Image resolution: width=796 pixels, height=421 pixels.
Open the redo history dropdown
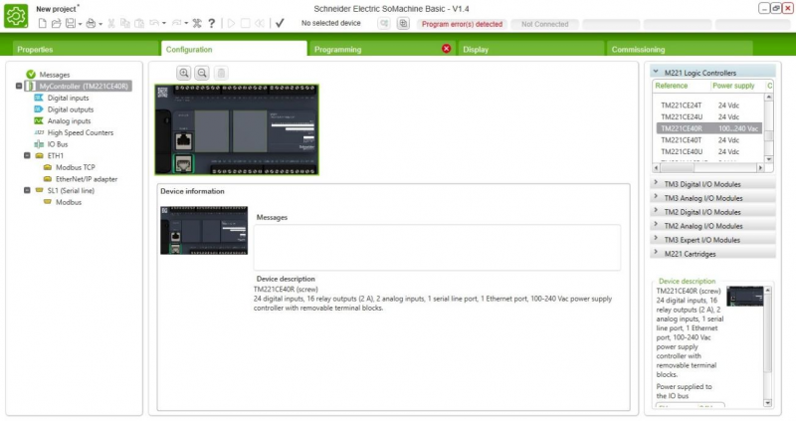tap(186, 24)
